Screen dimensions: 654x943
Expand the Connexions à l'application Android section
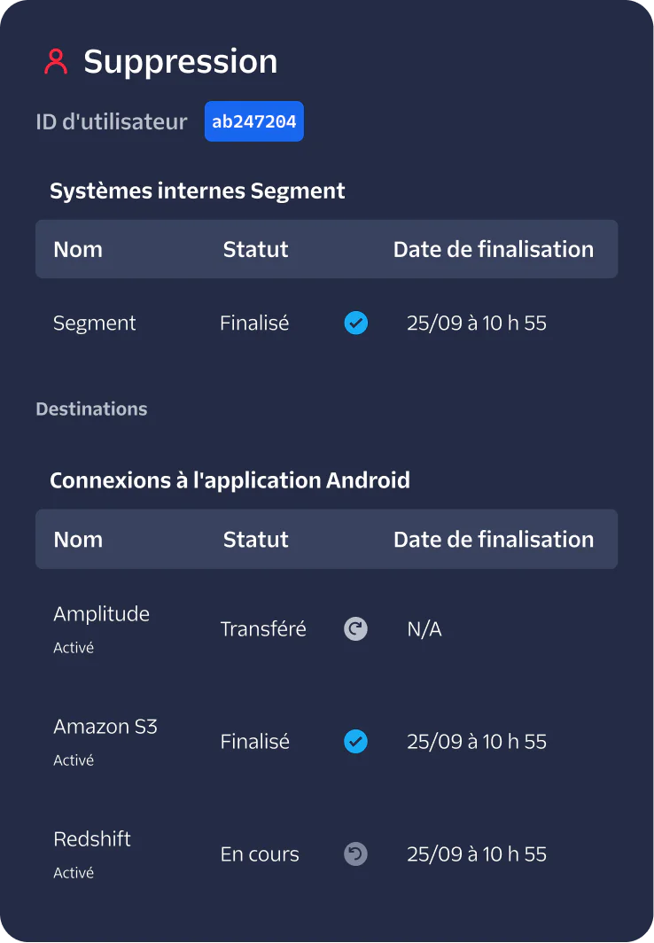click(x=230, y=479)
